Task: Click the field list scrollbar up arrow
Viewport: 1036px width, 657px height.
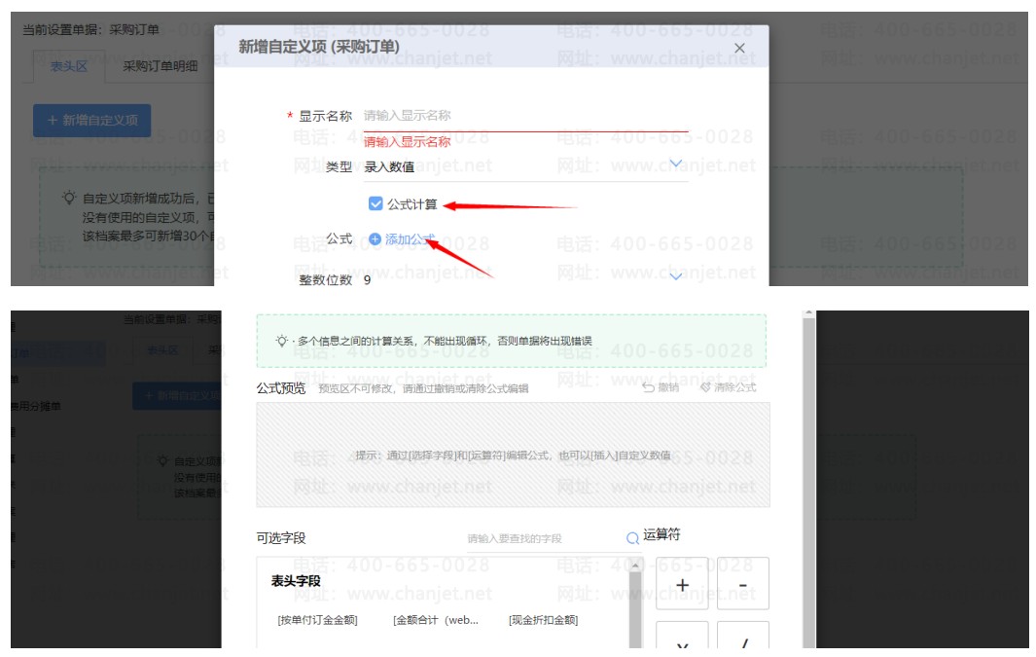Action: click(x=635, y=566)
